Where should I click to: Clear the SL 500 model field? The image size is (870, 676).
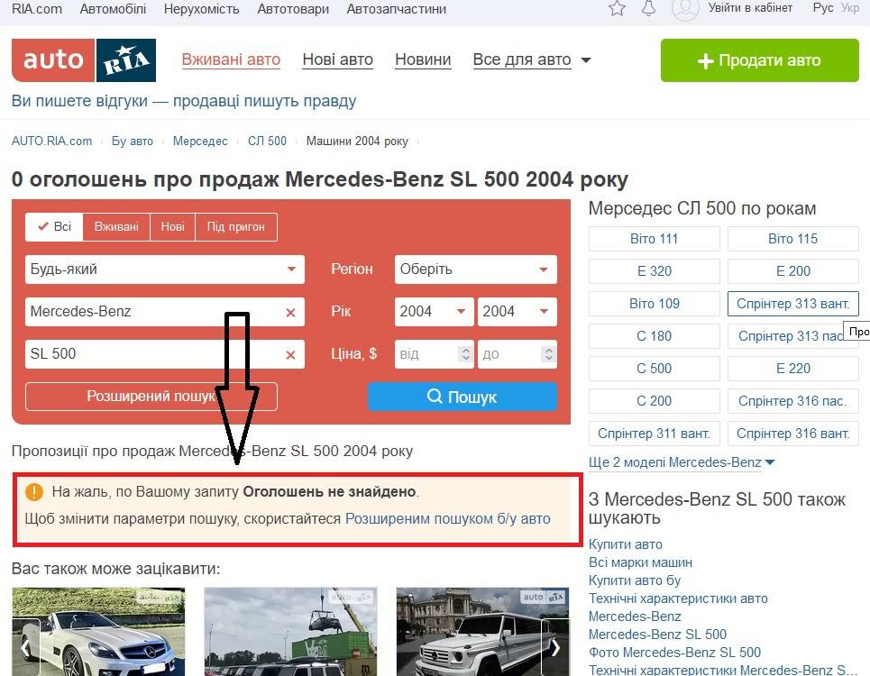290,355
